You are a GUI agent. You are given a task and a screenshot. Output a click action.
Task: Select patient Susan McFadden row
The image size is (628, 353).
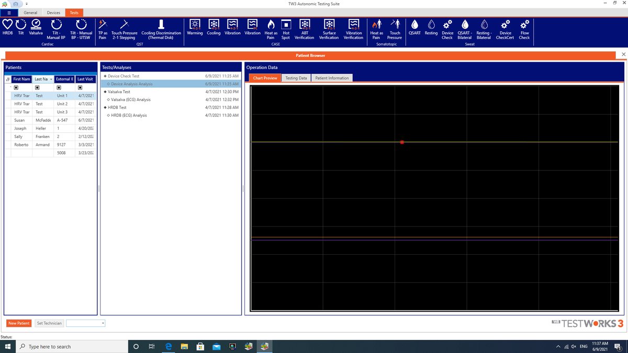pyautogui.click(x=51, y=120)
